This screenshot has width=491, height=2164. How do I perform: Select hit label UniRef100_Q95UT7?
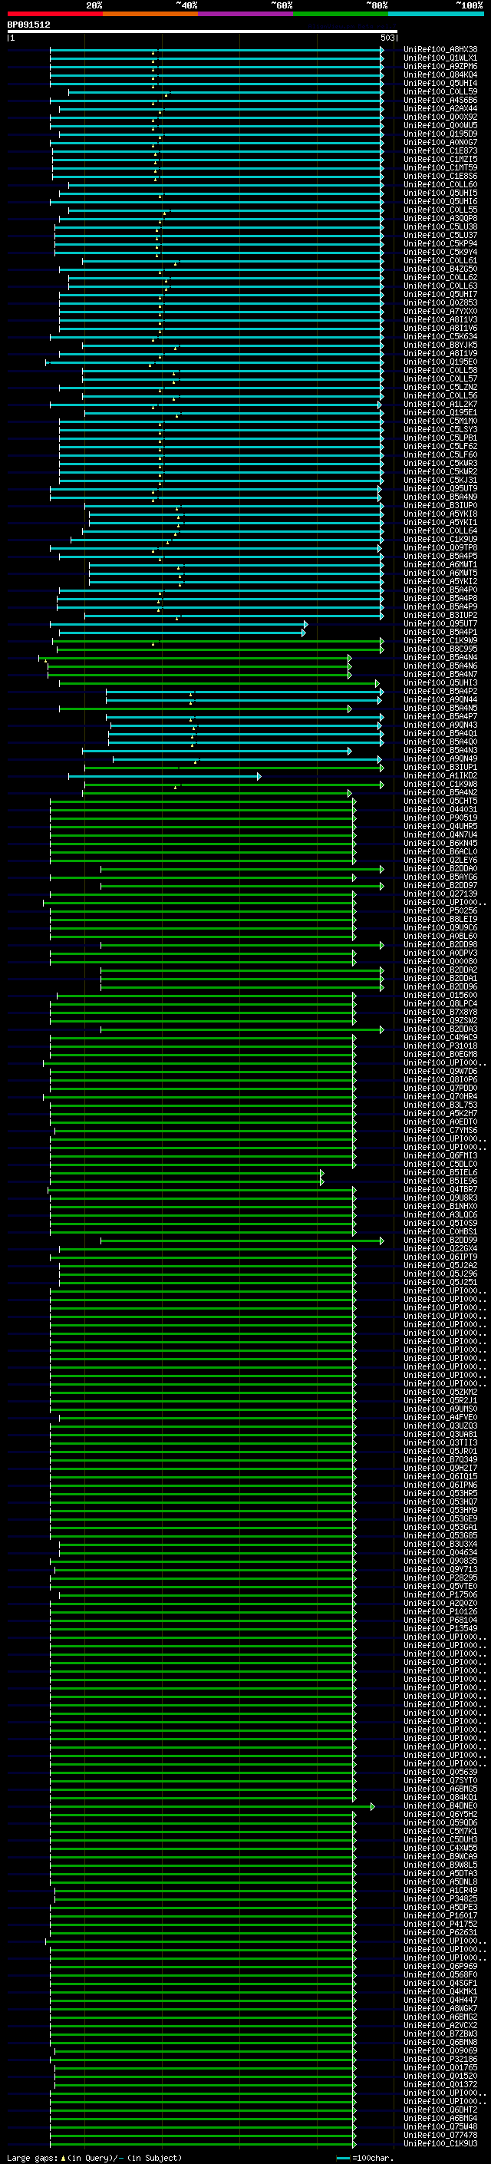coord(440,624)
